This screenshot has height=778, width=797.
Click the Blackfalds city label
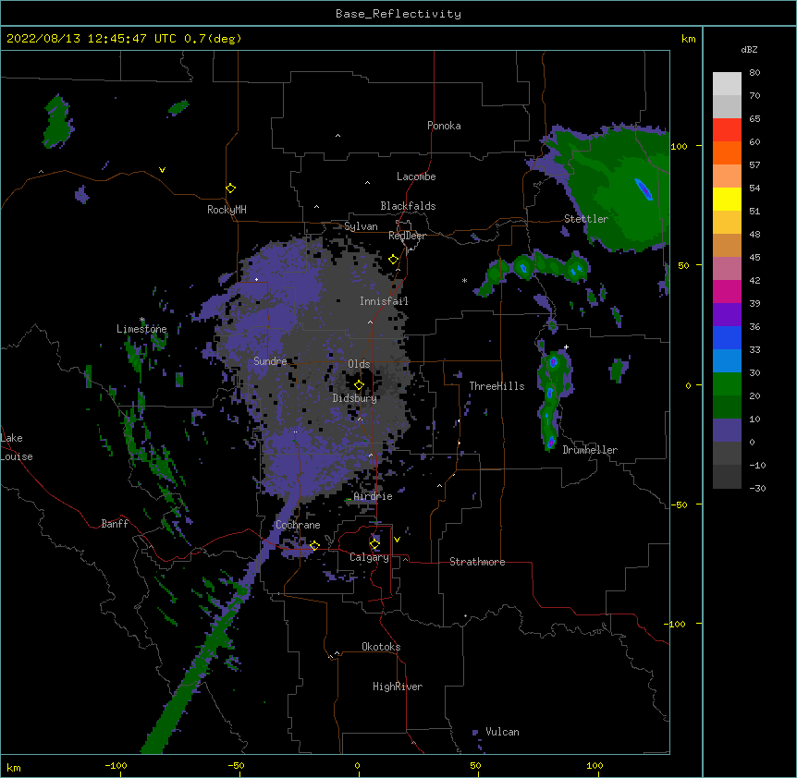(x=408, y=206)
